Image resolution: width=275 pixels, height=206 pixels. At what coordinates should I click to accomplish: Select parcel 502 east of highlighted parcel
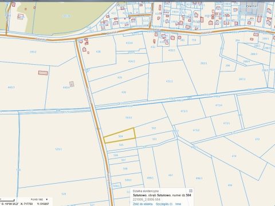click(x=154, y=128)
